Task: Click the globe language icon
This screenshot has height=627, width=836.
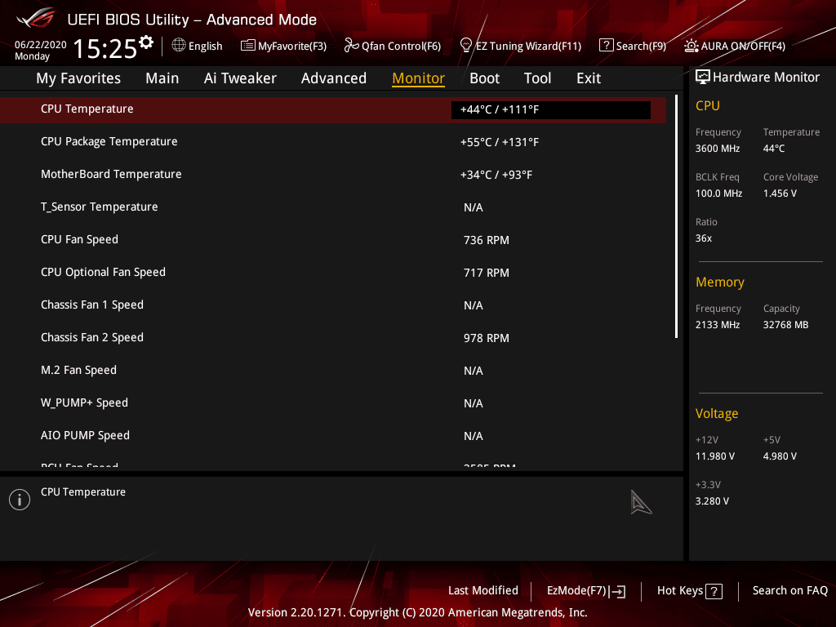Action: [179, 45]
